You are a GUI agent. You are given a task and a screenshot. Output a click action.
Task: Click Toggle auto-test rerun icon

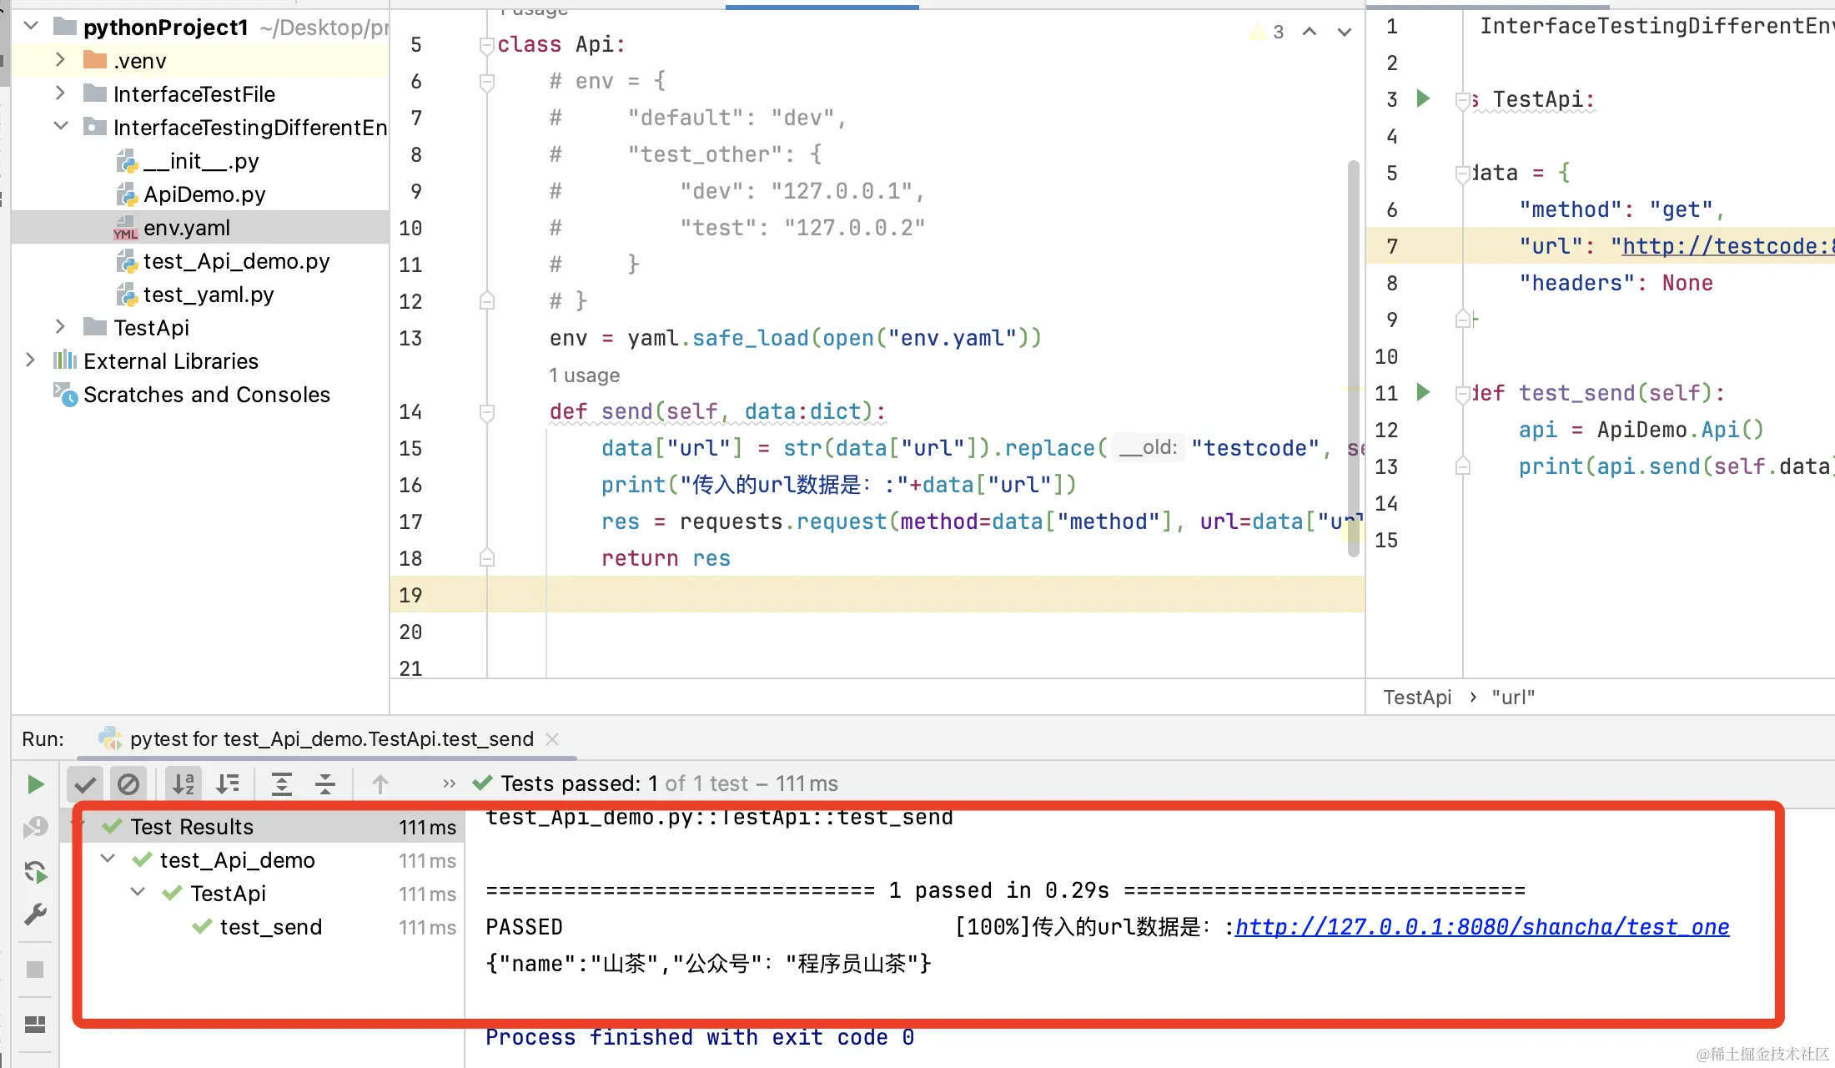35,873
